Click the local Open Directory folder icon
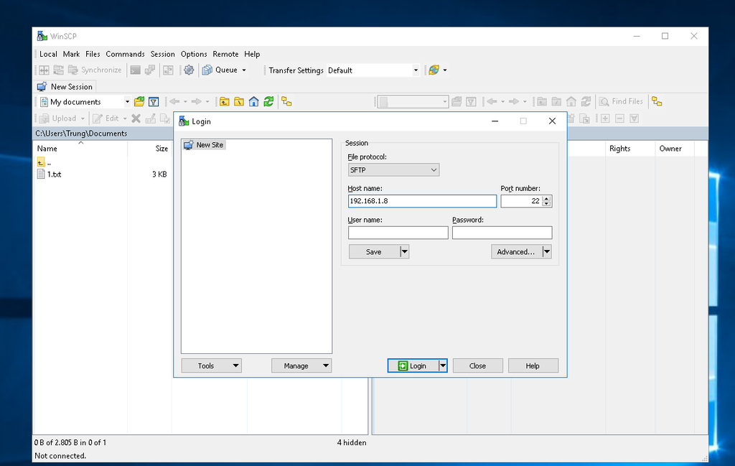Image resolution: width=735 pixels, height=466 pixels. coord(139,102)
